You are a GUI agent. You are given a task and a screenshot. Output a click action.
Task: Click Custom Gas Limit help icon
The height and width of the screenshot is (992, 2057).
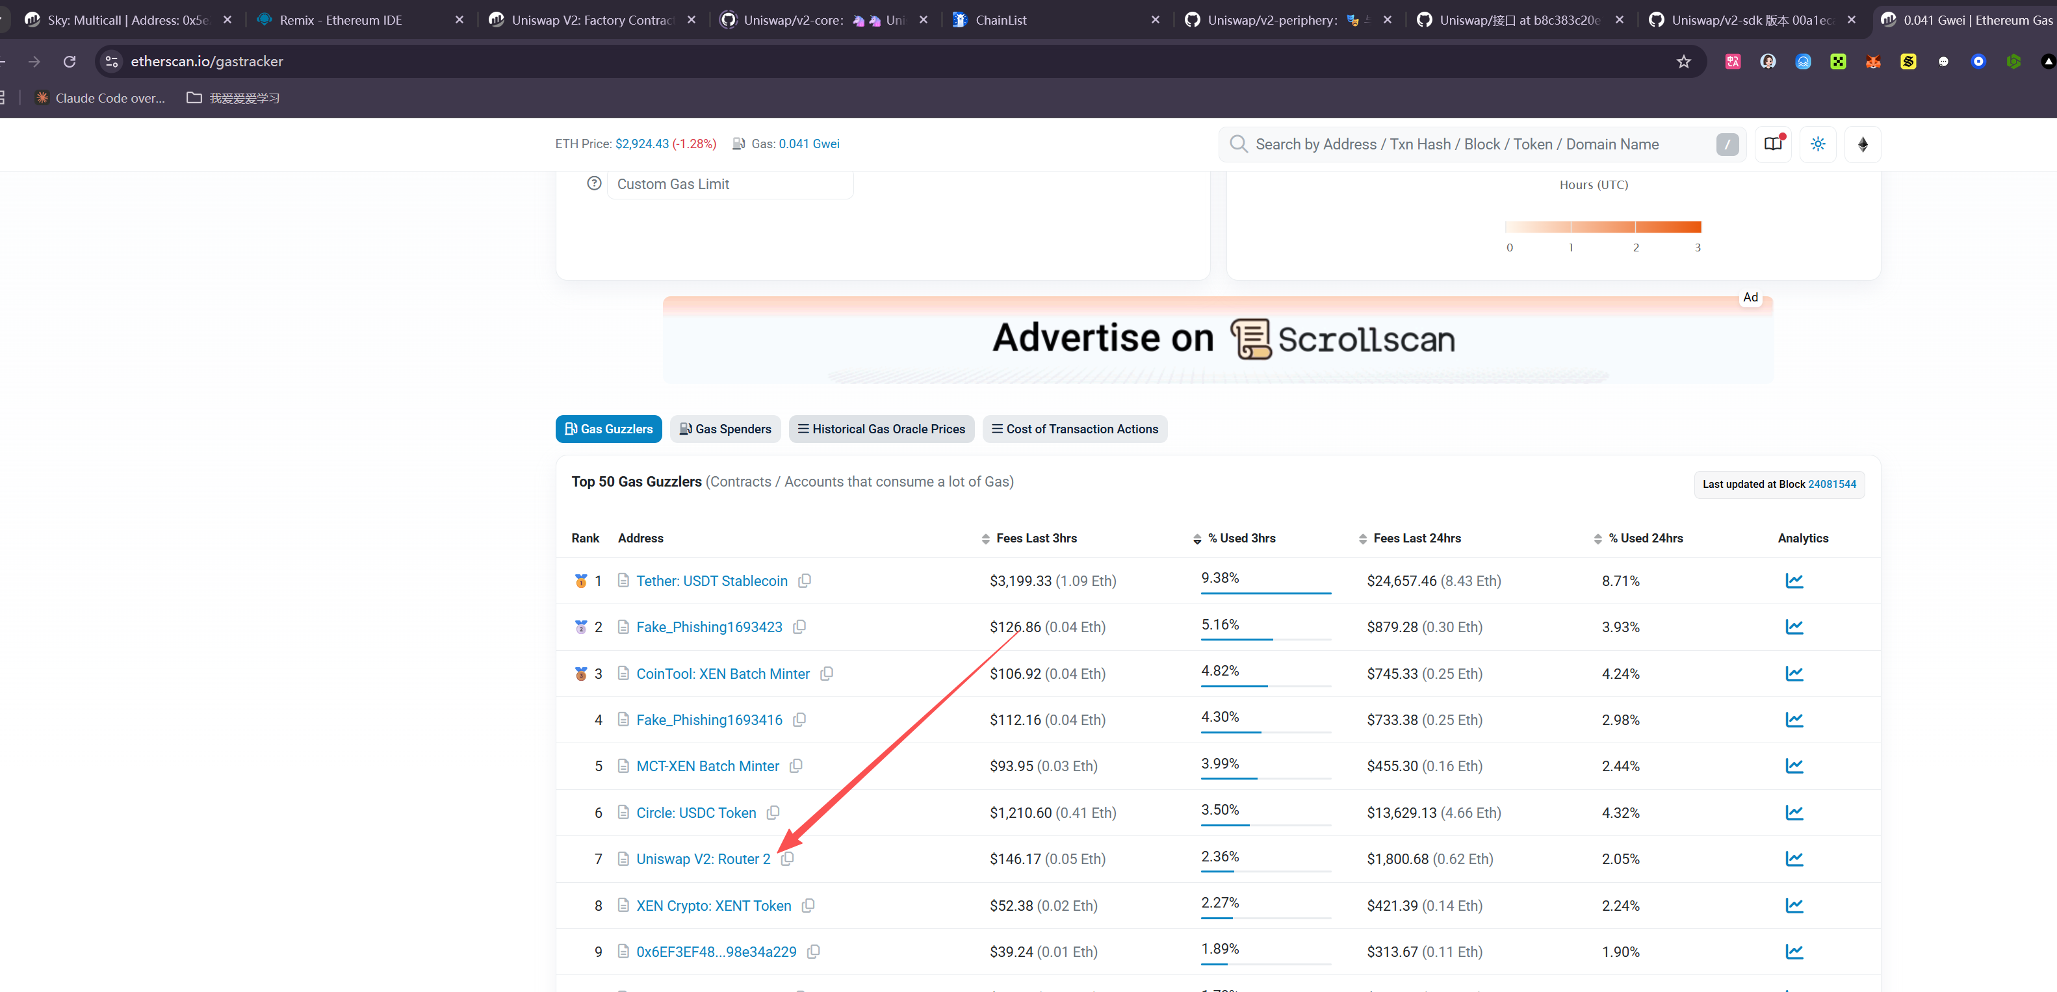click(594, 184)
